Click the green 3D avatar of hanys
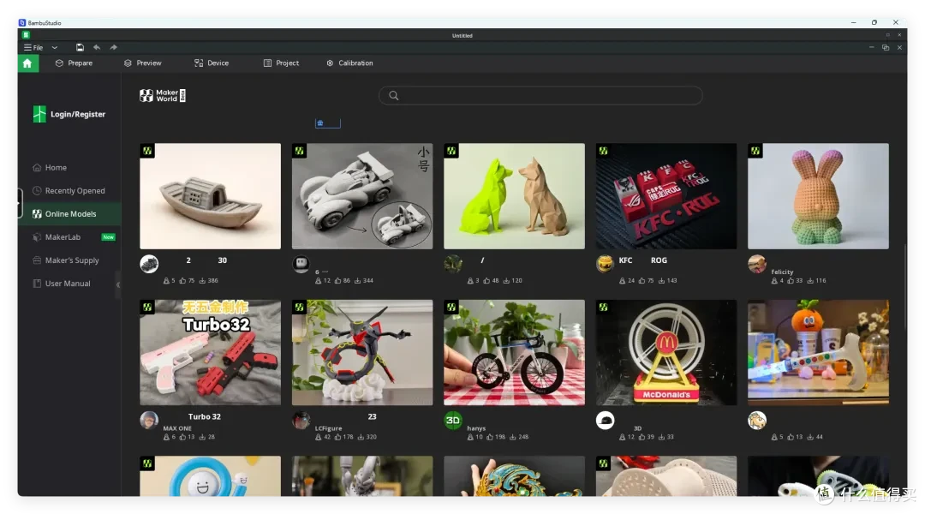 coord(453,420)
